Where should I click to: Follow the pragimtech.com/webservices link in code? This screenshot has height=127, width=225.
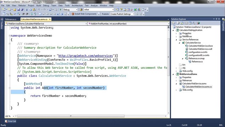point(85,56)
